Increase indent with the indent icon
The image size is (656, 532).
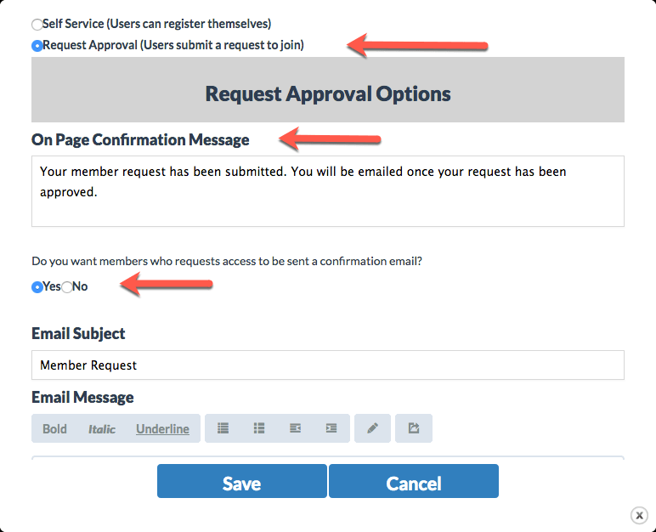click(x=331, y=428)
